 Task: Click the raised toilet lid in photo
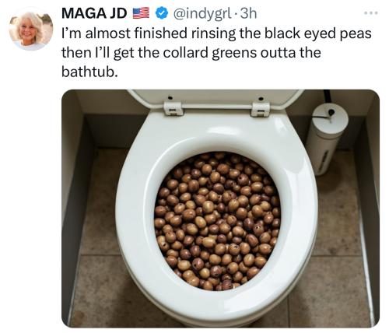216,100
